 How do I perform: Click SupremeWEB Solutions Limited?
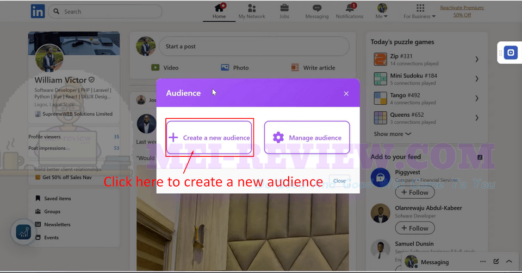click(77, 114)
